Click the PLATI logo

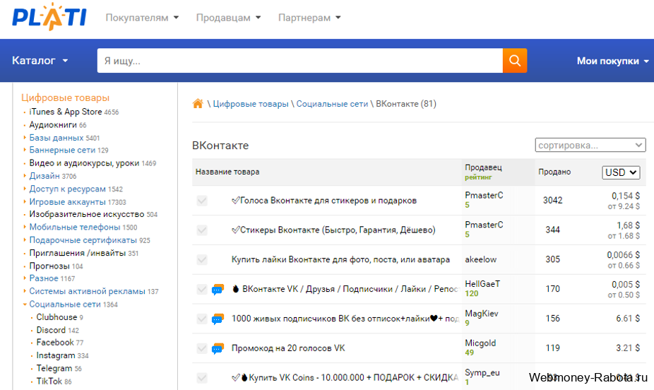[x=49, y=17]
